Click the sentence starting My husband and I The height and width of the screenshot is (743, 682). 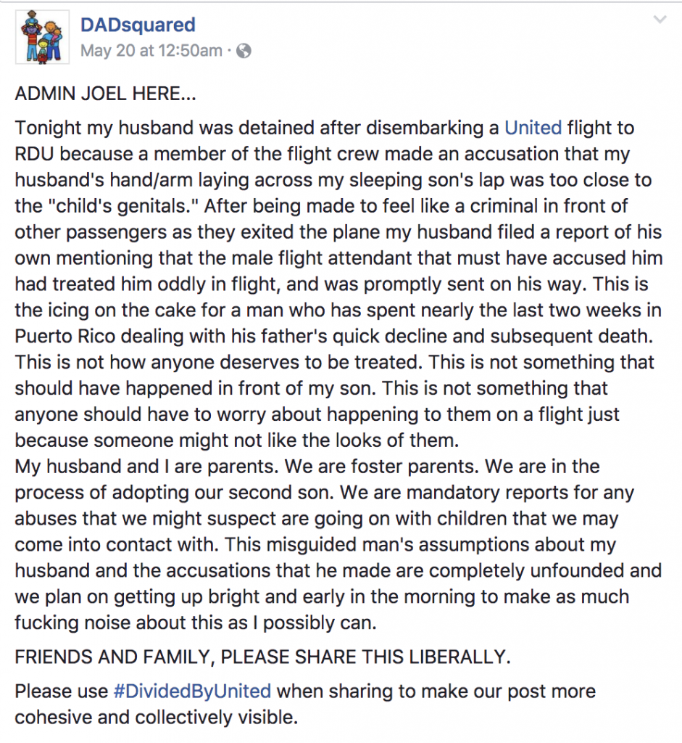coord(147,467)
